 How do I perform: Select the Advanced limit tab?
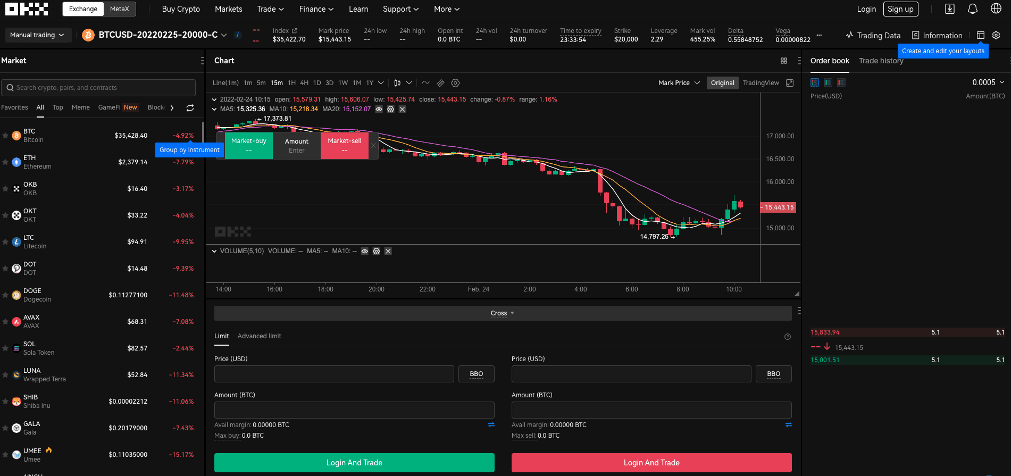coord(259,336)
